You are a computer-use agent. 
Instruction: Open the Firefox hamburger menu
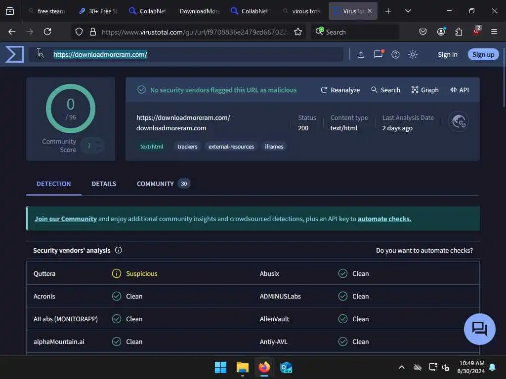(x=494, y=32)
